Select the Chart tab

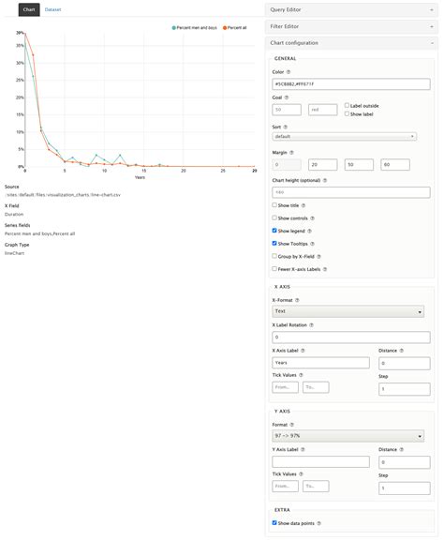pos(29,9)
